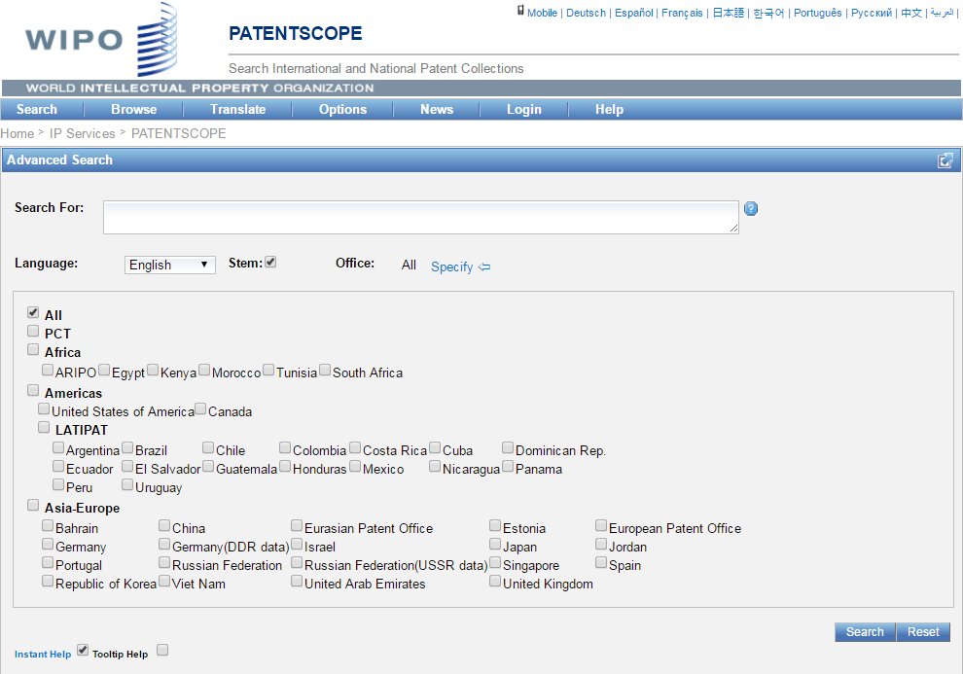This screenshot has width=963, height=674.
Task: Tick the Canada checkbox
Action: tap(200, 408)
